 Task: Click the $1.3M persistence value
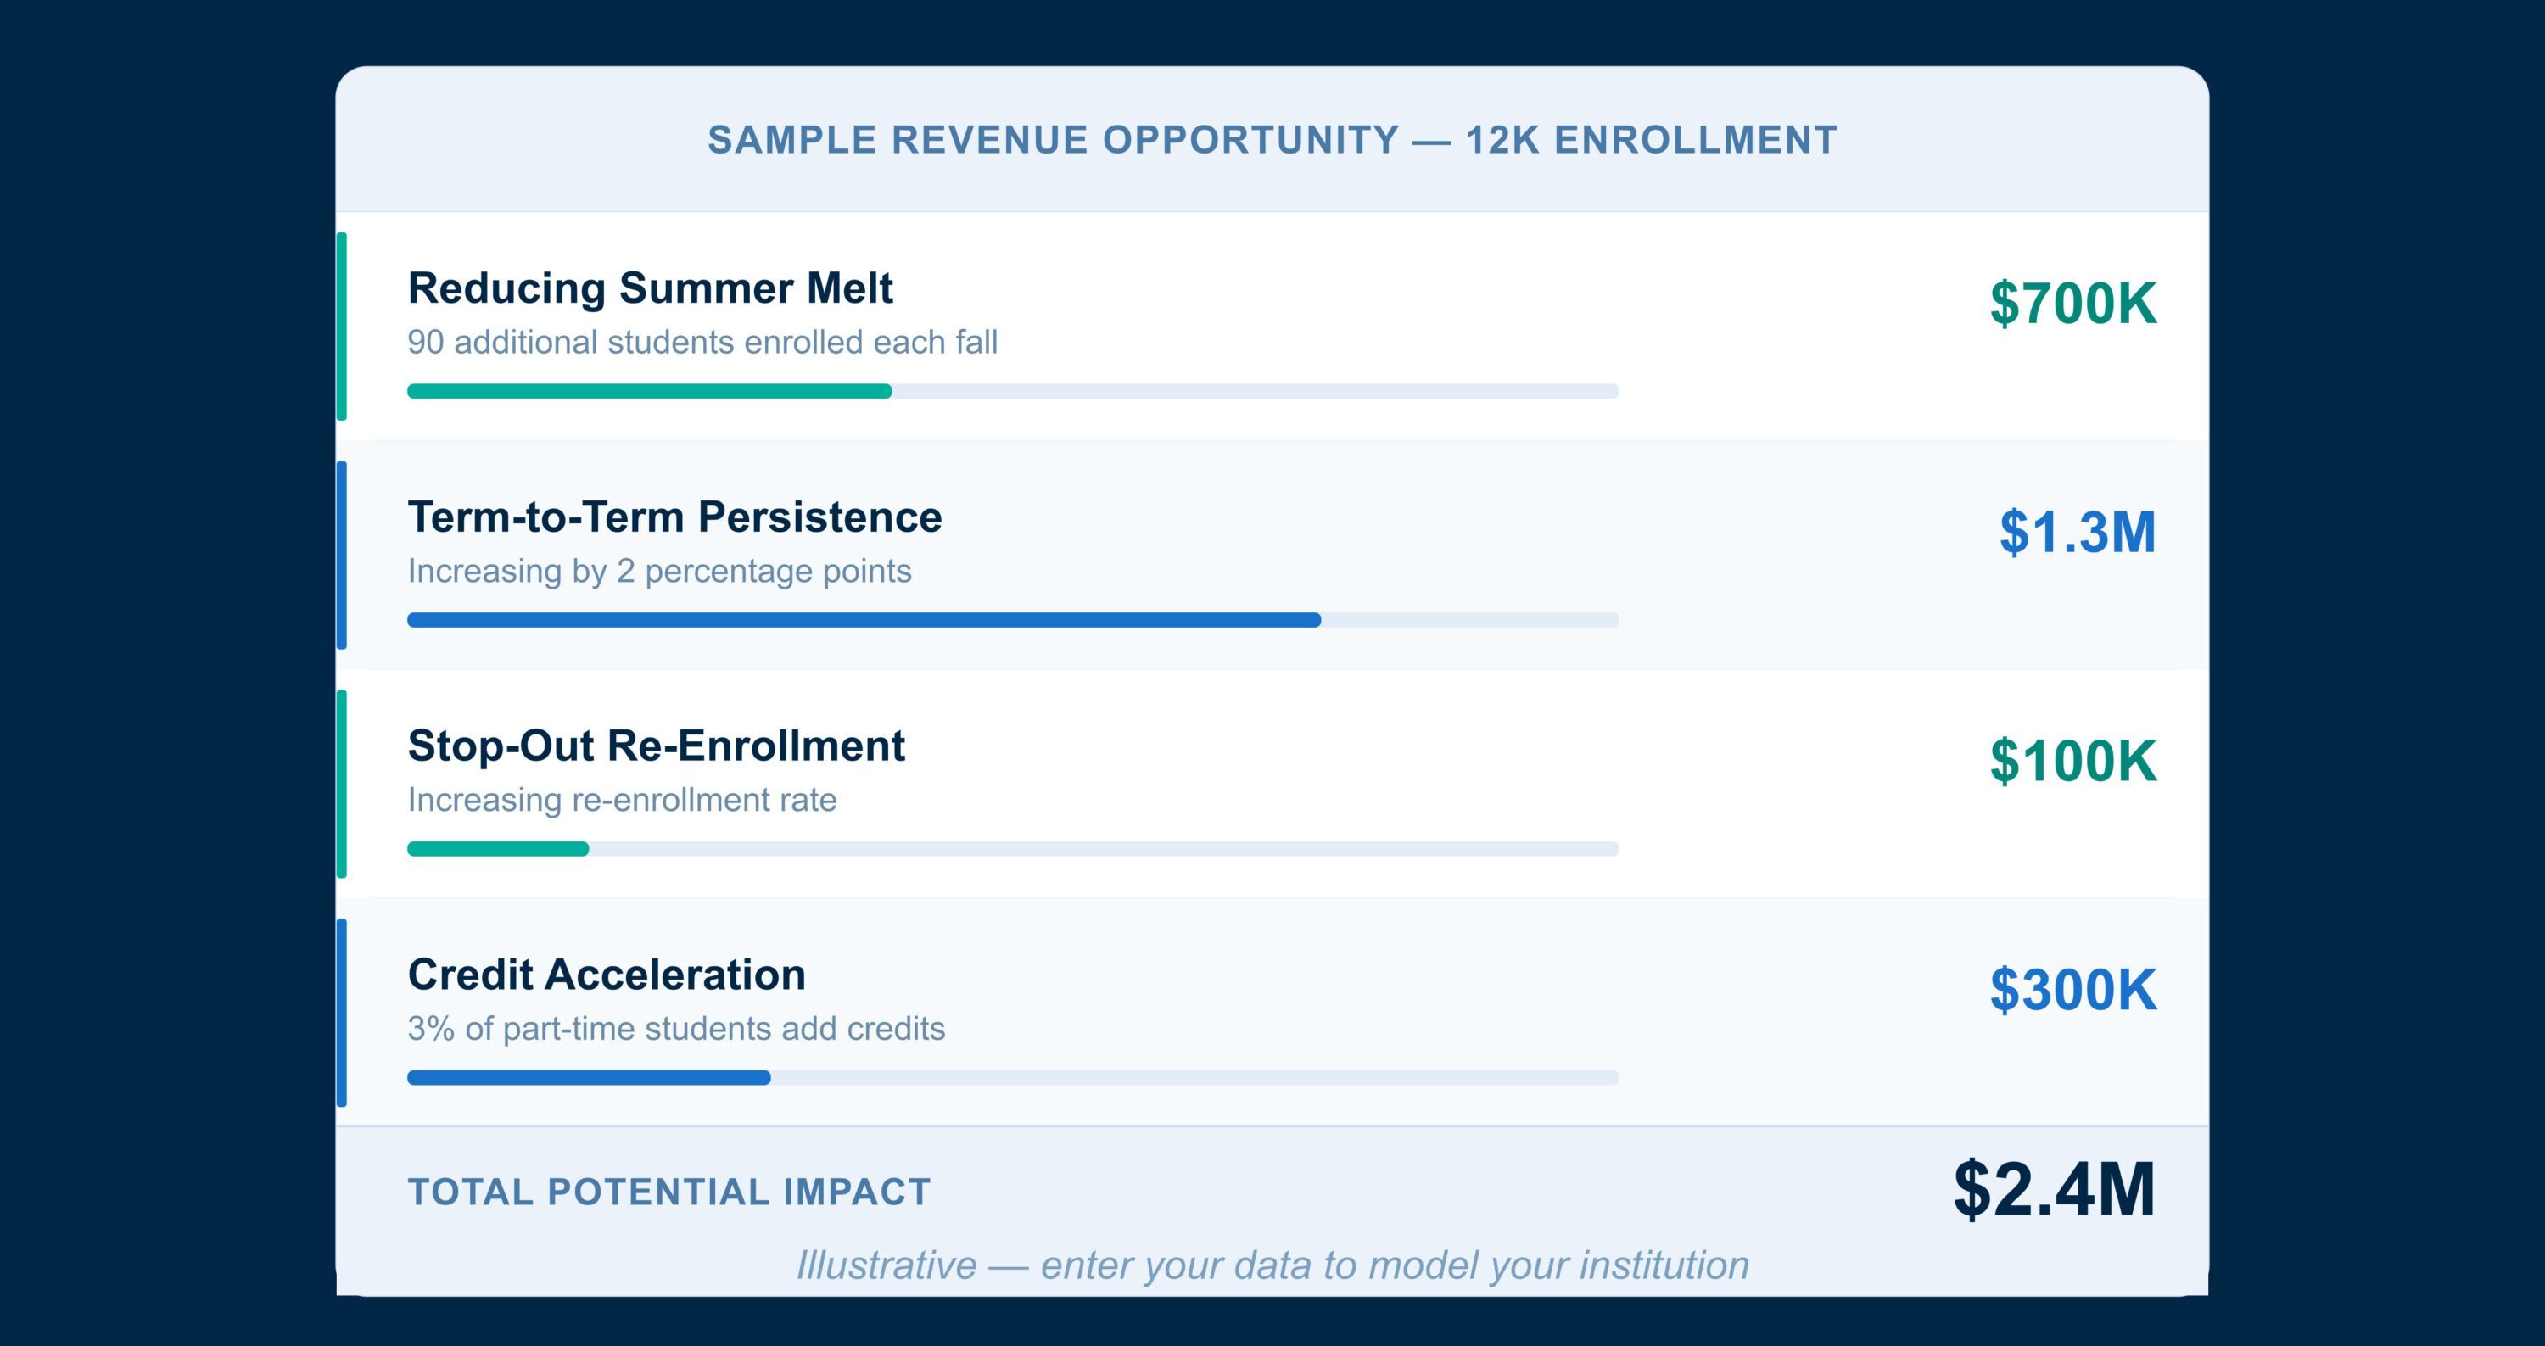coord(2078,531)
